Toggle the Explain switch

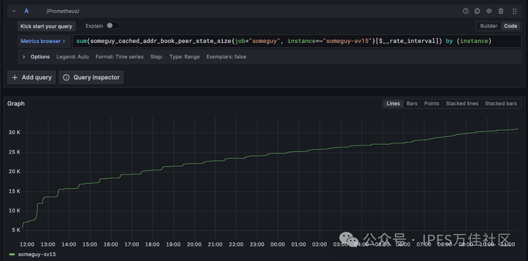point(113,26)
